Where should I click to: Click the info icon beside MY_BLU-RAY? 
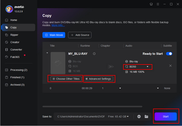coord(94,54)
